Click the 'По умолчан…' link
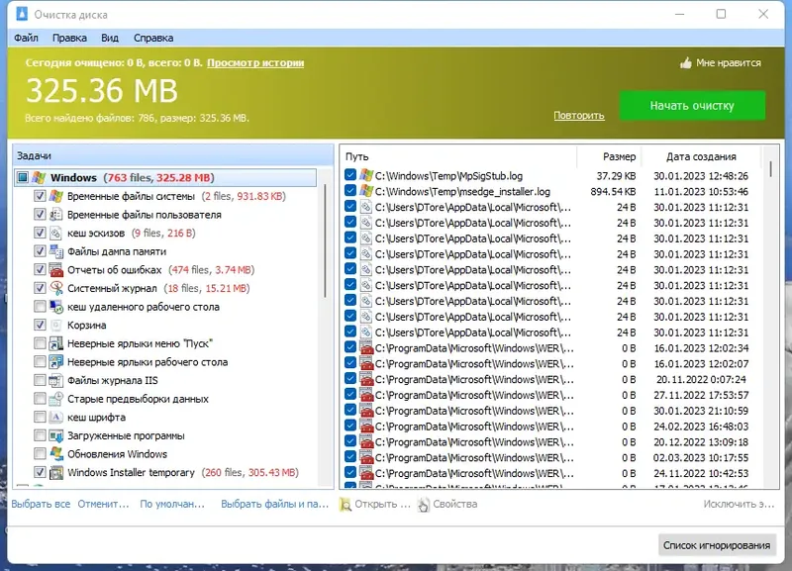 click(172, 504)
